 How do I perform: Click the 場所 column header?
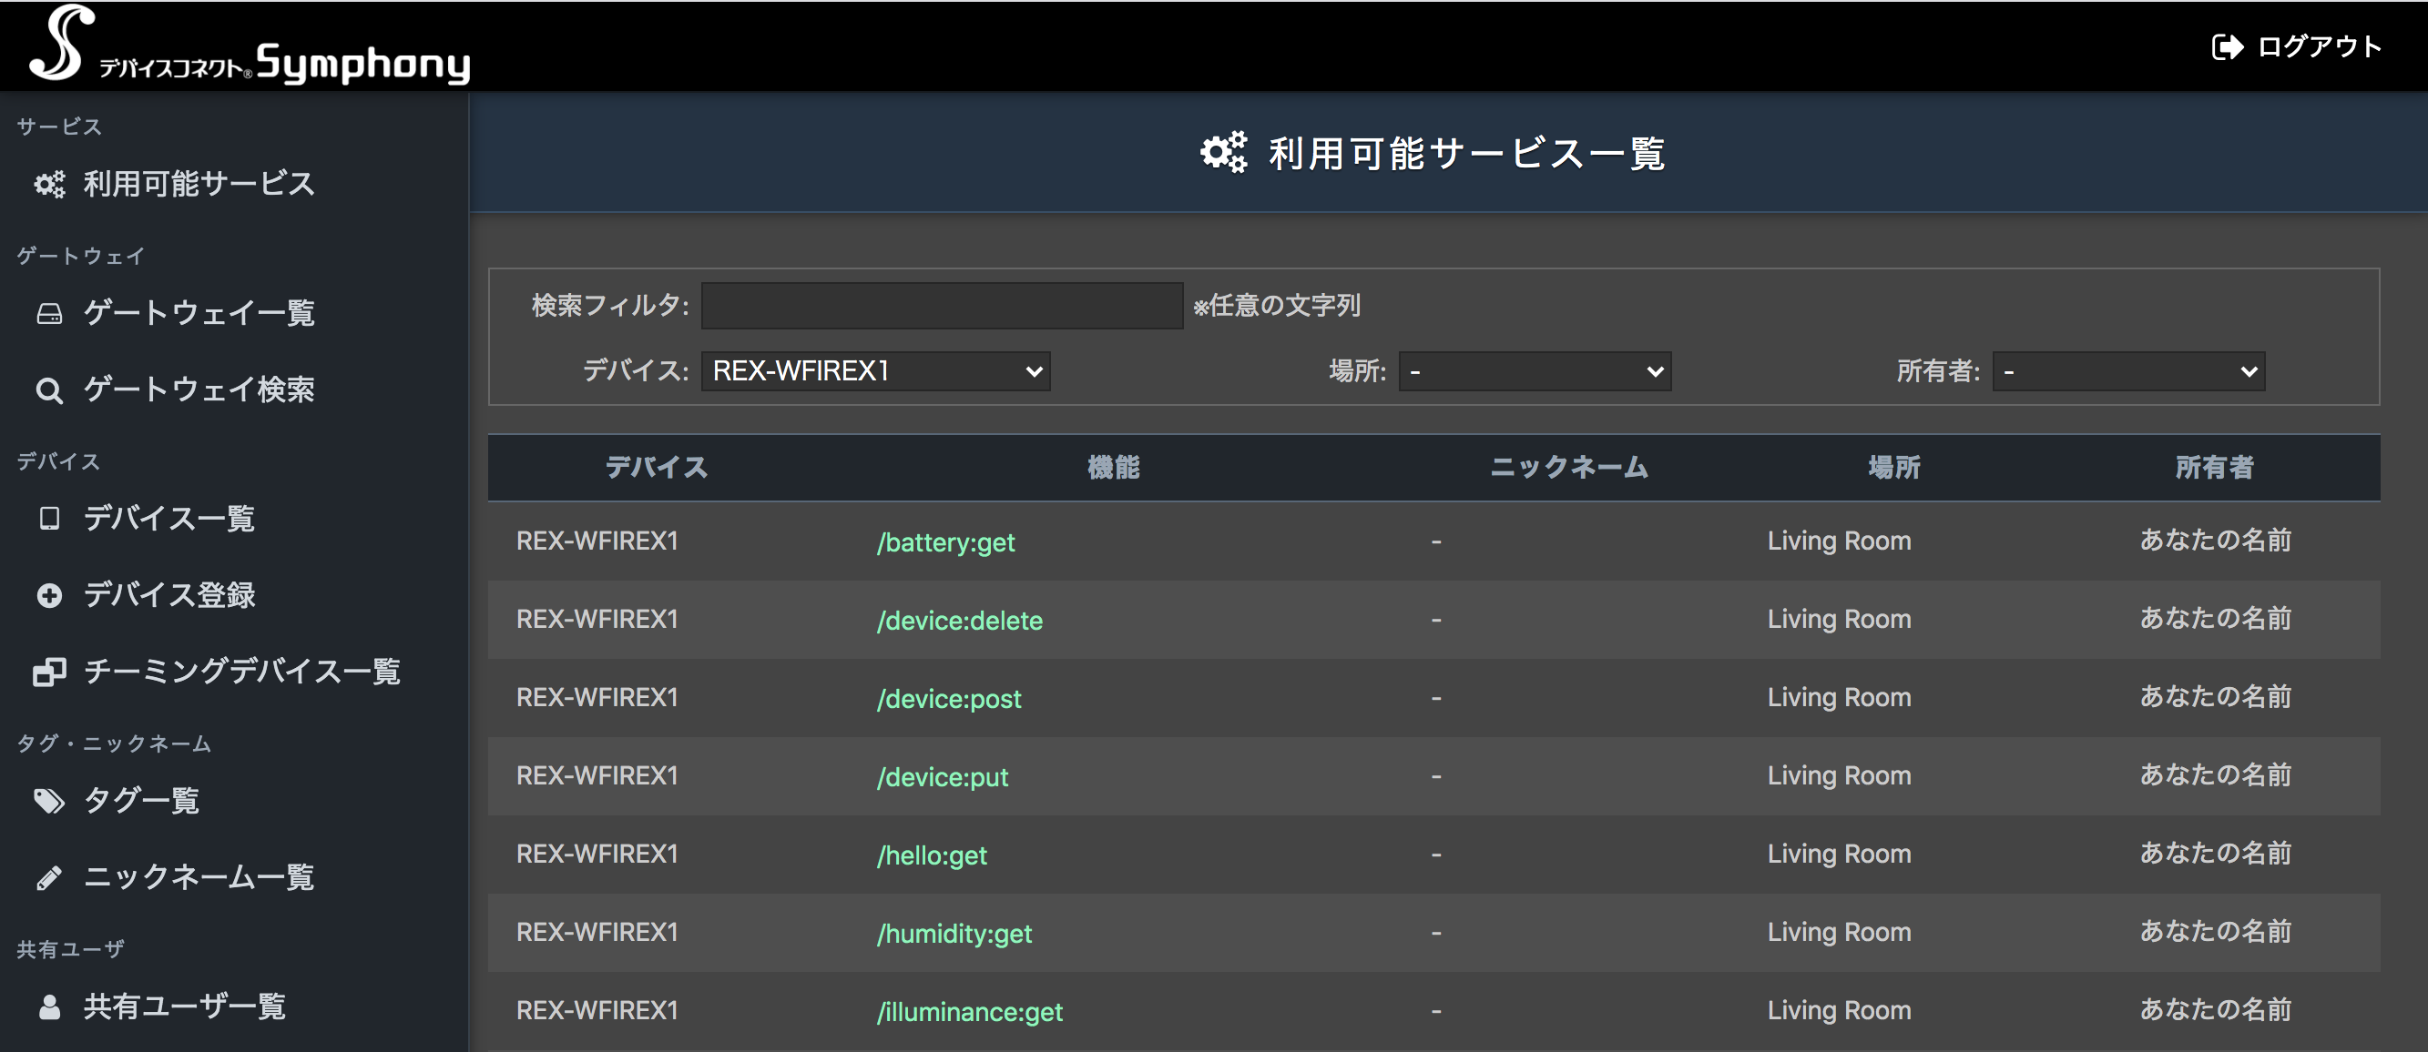click(1894, 467)
